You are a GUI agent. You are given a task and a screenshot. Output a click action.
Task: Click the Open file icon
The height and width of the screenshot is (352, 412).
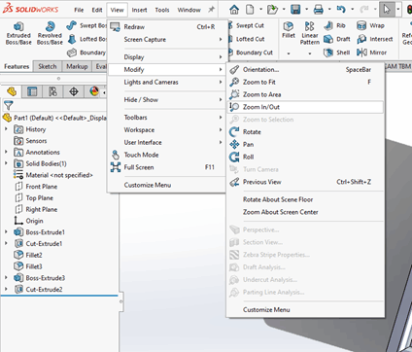coord(272,10)
